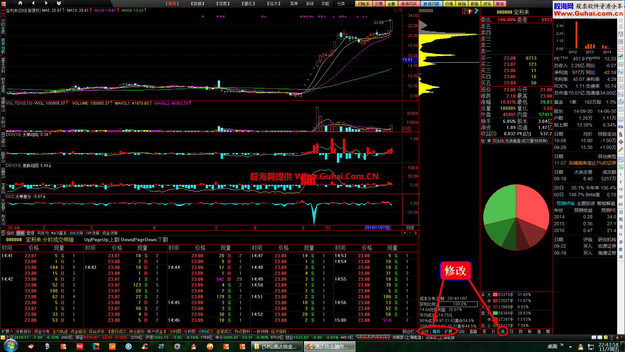The height and width of the screenshot is (352, 625).
Task: Click the 跌停闪卖 button
Action: pos(431,4)
